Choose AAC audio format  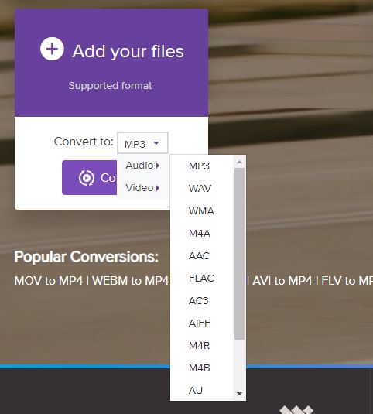[x=199, y=256]
